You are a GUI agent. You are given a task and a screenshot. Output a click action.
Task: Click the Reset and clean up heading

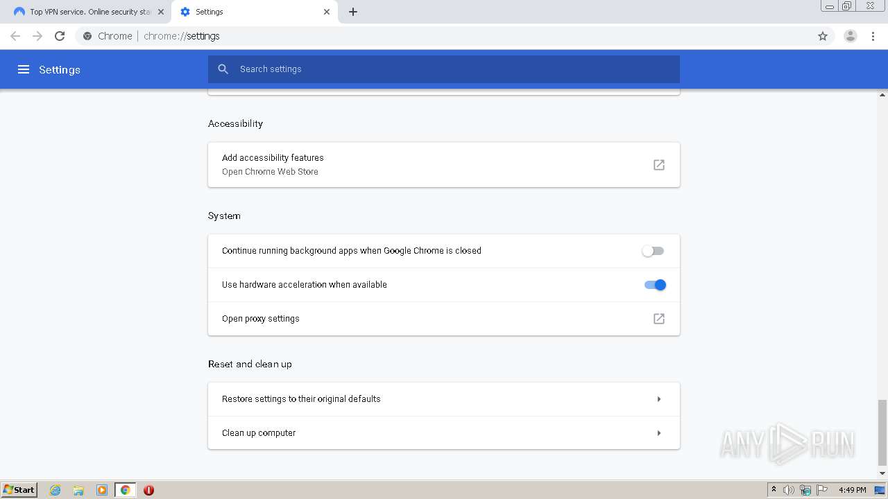(x=250, y=364)
